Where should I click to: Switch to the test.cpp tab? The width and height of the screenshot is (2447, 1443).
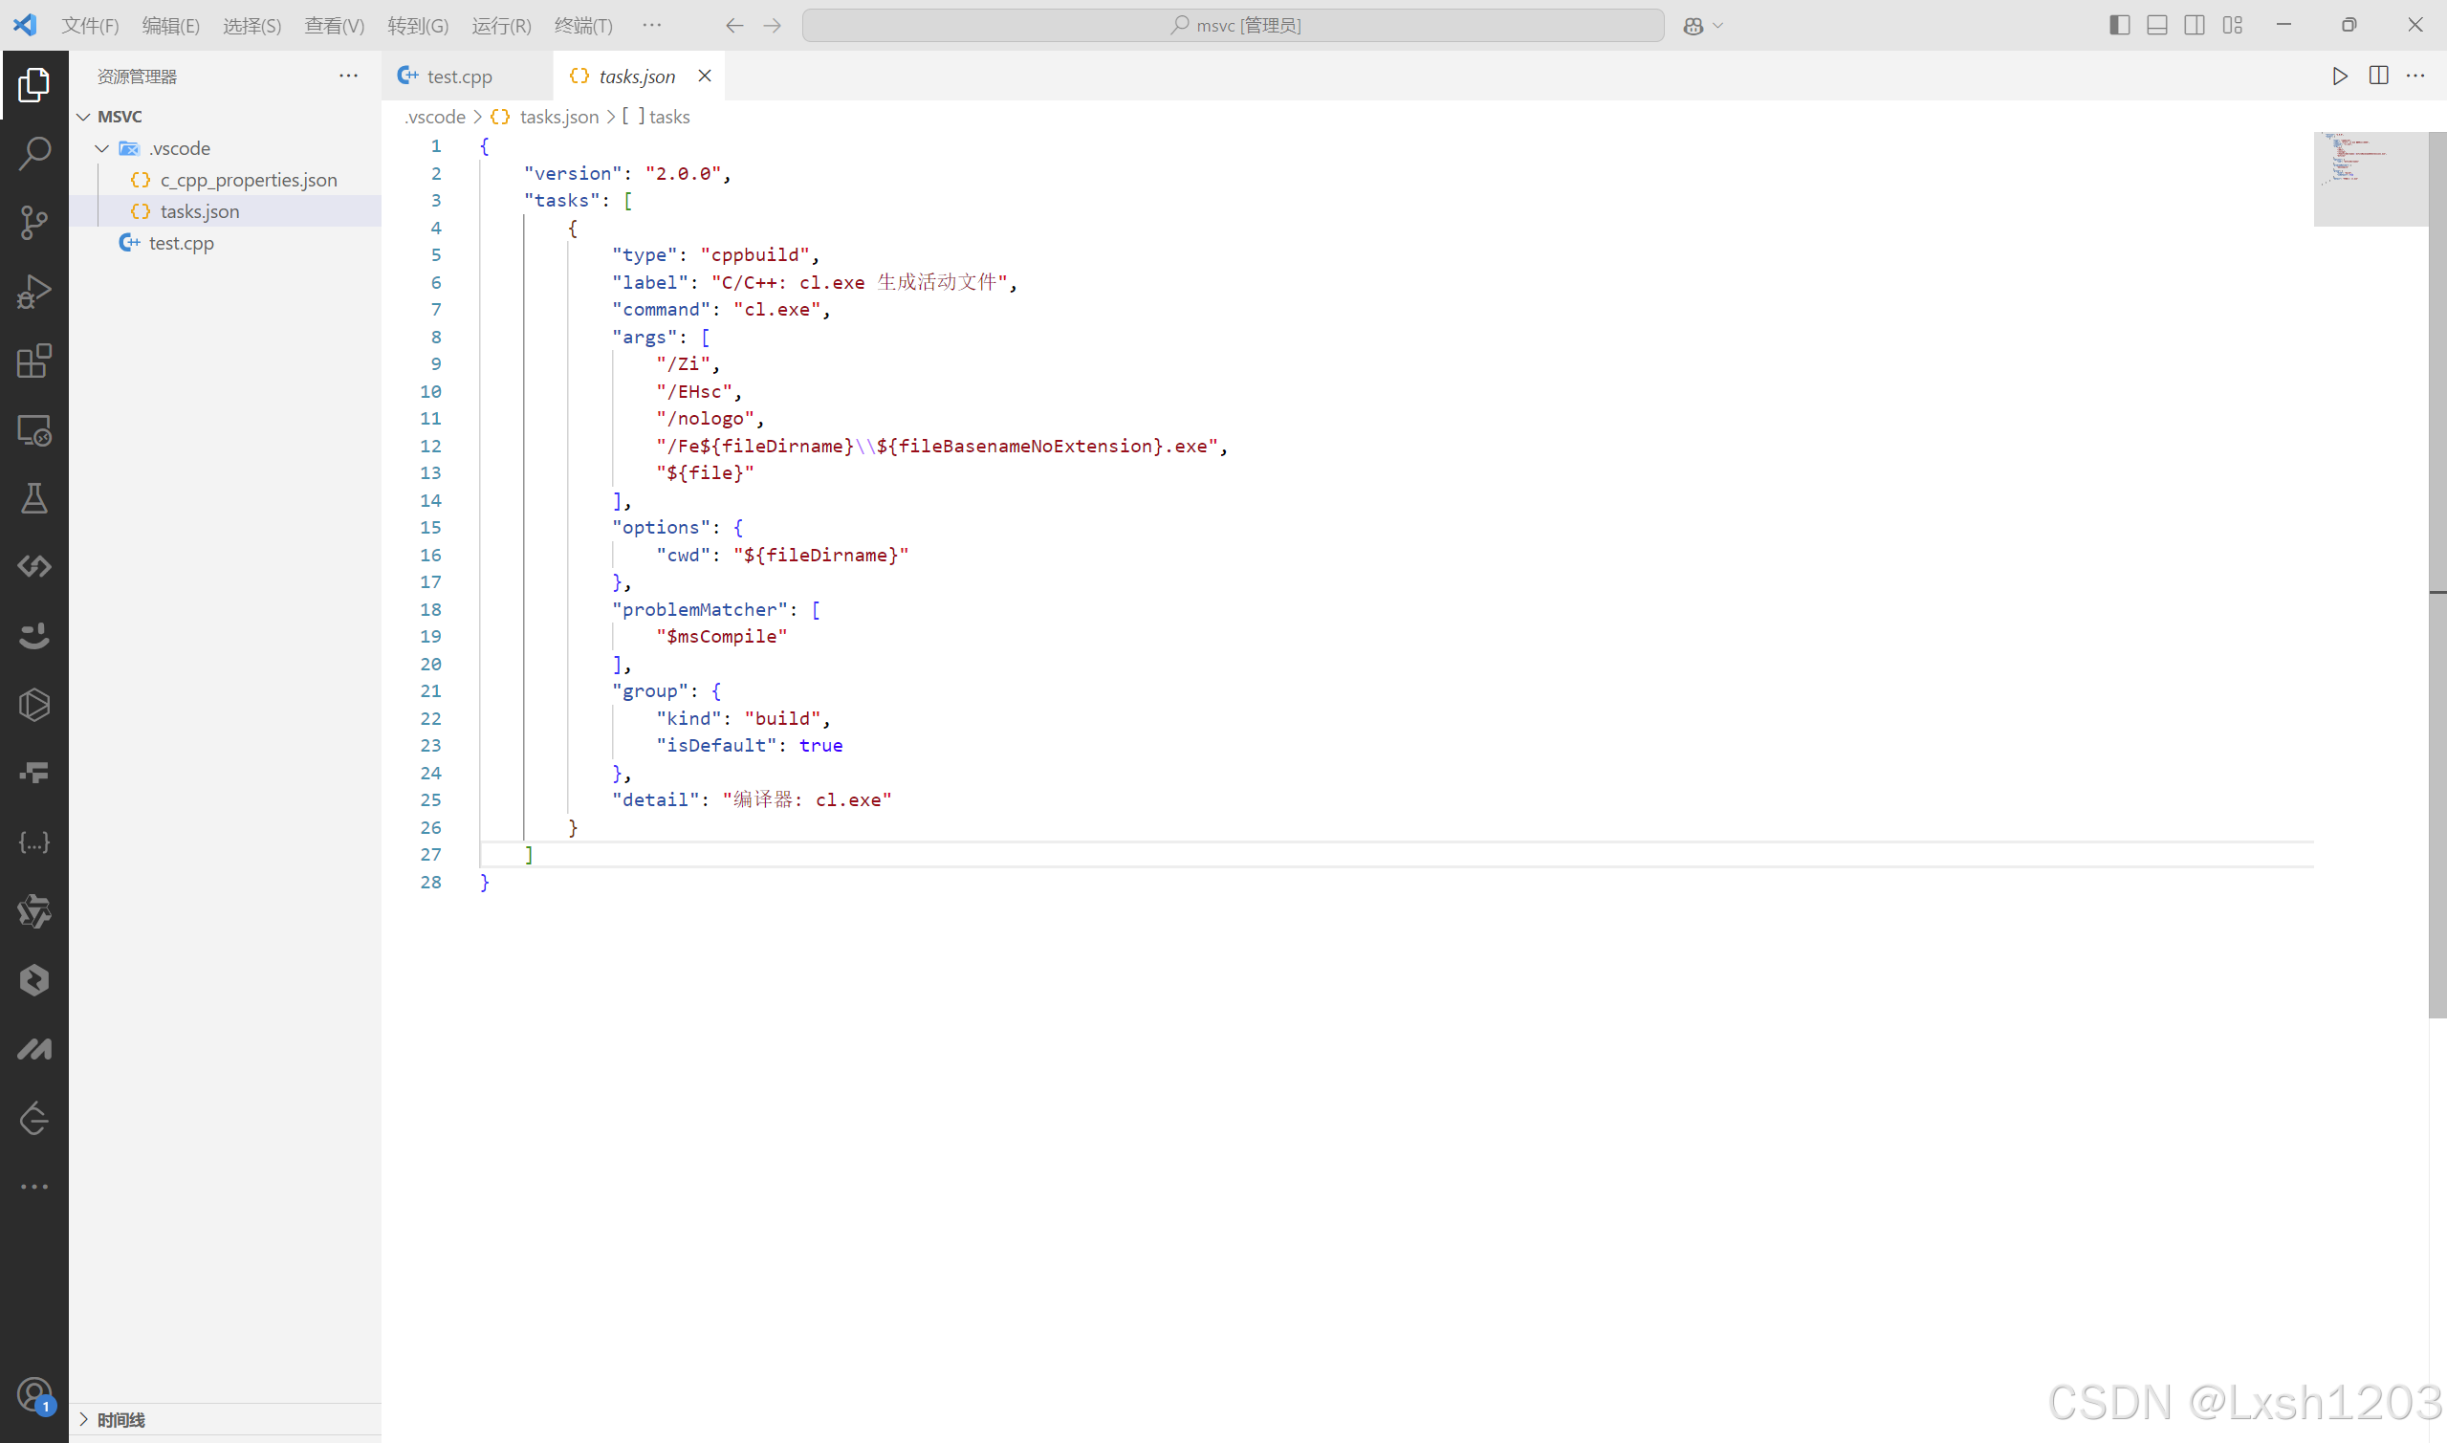[x=459, y=76]
